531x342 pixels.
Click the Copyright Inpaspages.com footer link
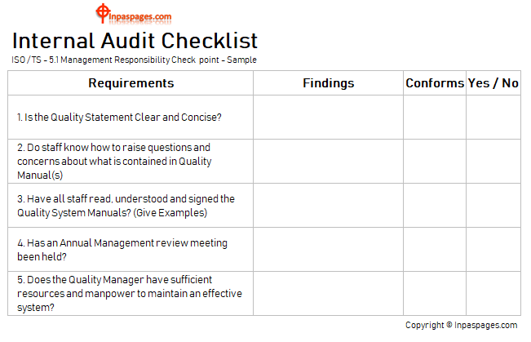461,325
